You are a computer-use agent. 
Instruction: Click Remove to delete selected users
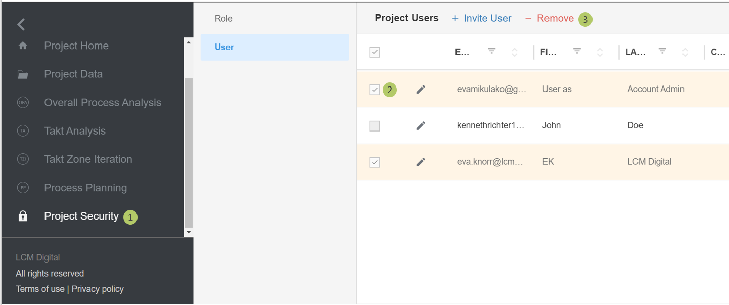(x=550, y=19)
